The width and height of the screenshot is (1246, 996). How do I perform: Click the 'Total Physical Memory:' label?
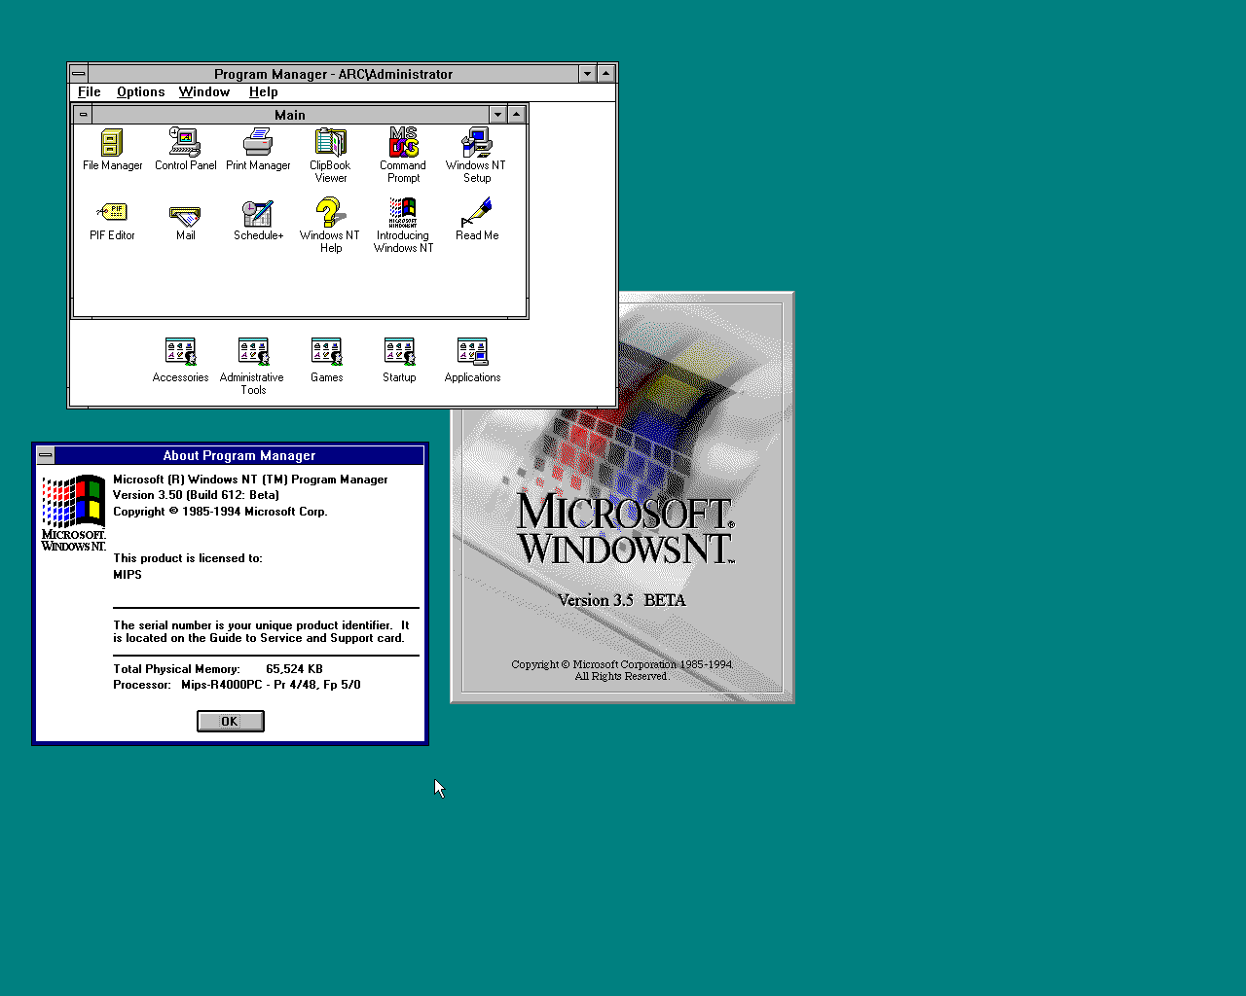[176, 669]
